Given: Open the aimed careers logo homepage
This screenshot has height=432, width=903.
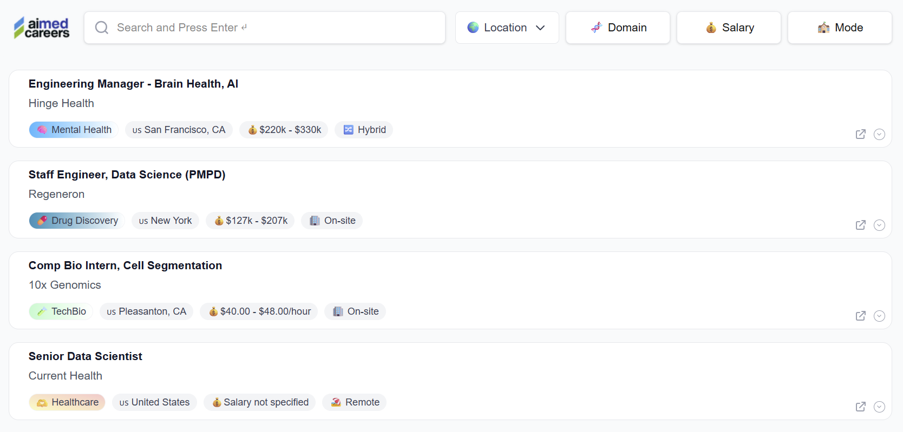Looking at the screenshot, I should [42, 28].
